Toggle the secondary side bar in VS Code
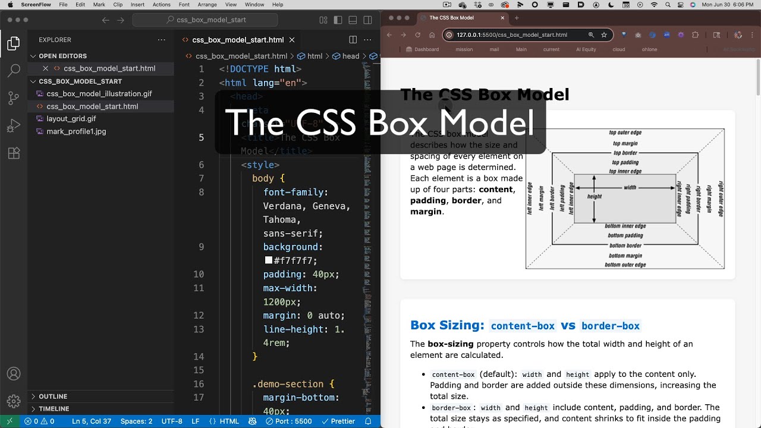The image size is (761, 428). [367, 20]
